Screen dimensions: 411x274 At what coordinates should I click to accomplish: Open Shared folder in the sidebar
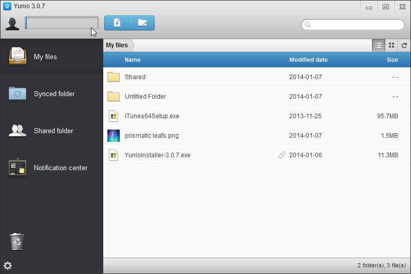pos(52,131)
